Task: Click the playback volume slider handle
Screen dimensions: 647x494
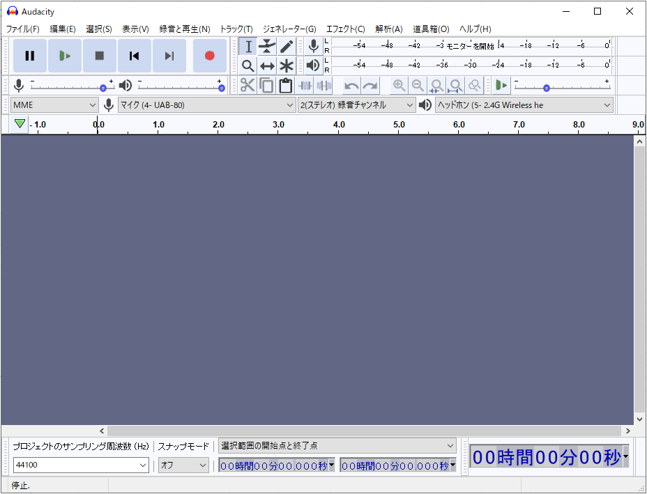Action: tap(222, 88)
